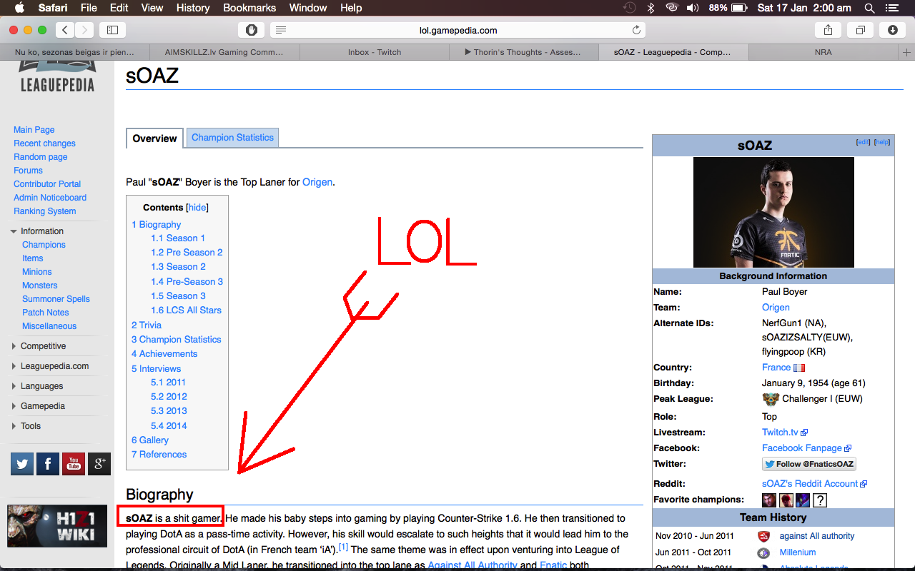Go back with Safari's back arrow

[65, 30]
